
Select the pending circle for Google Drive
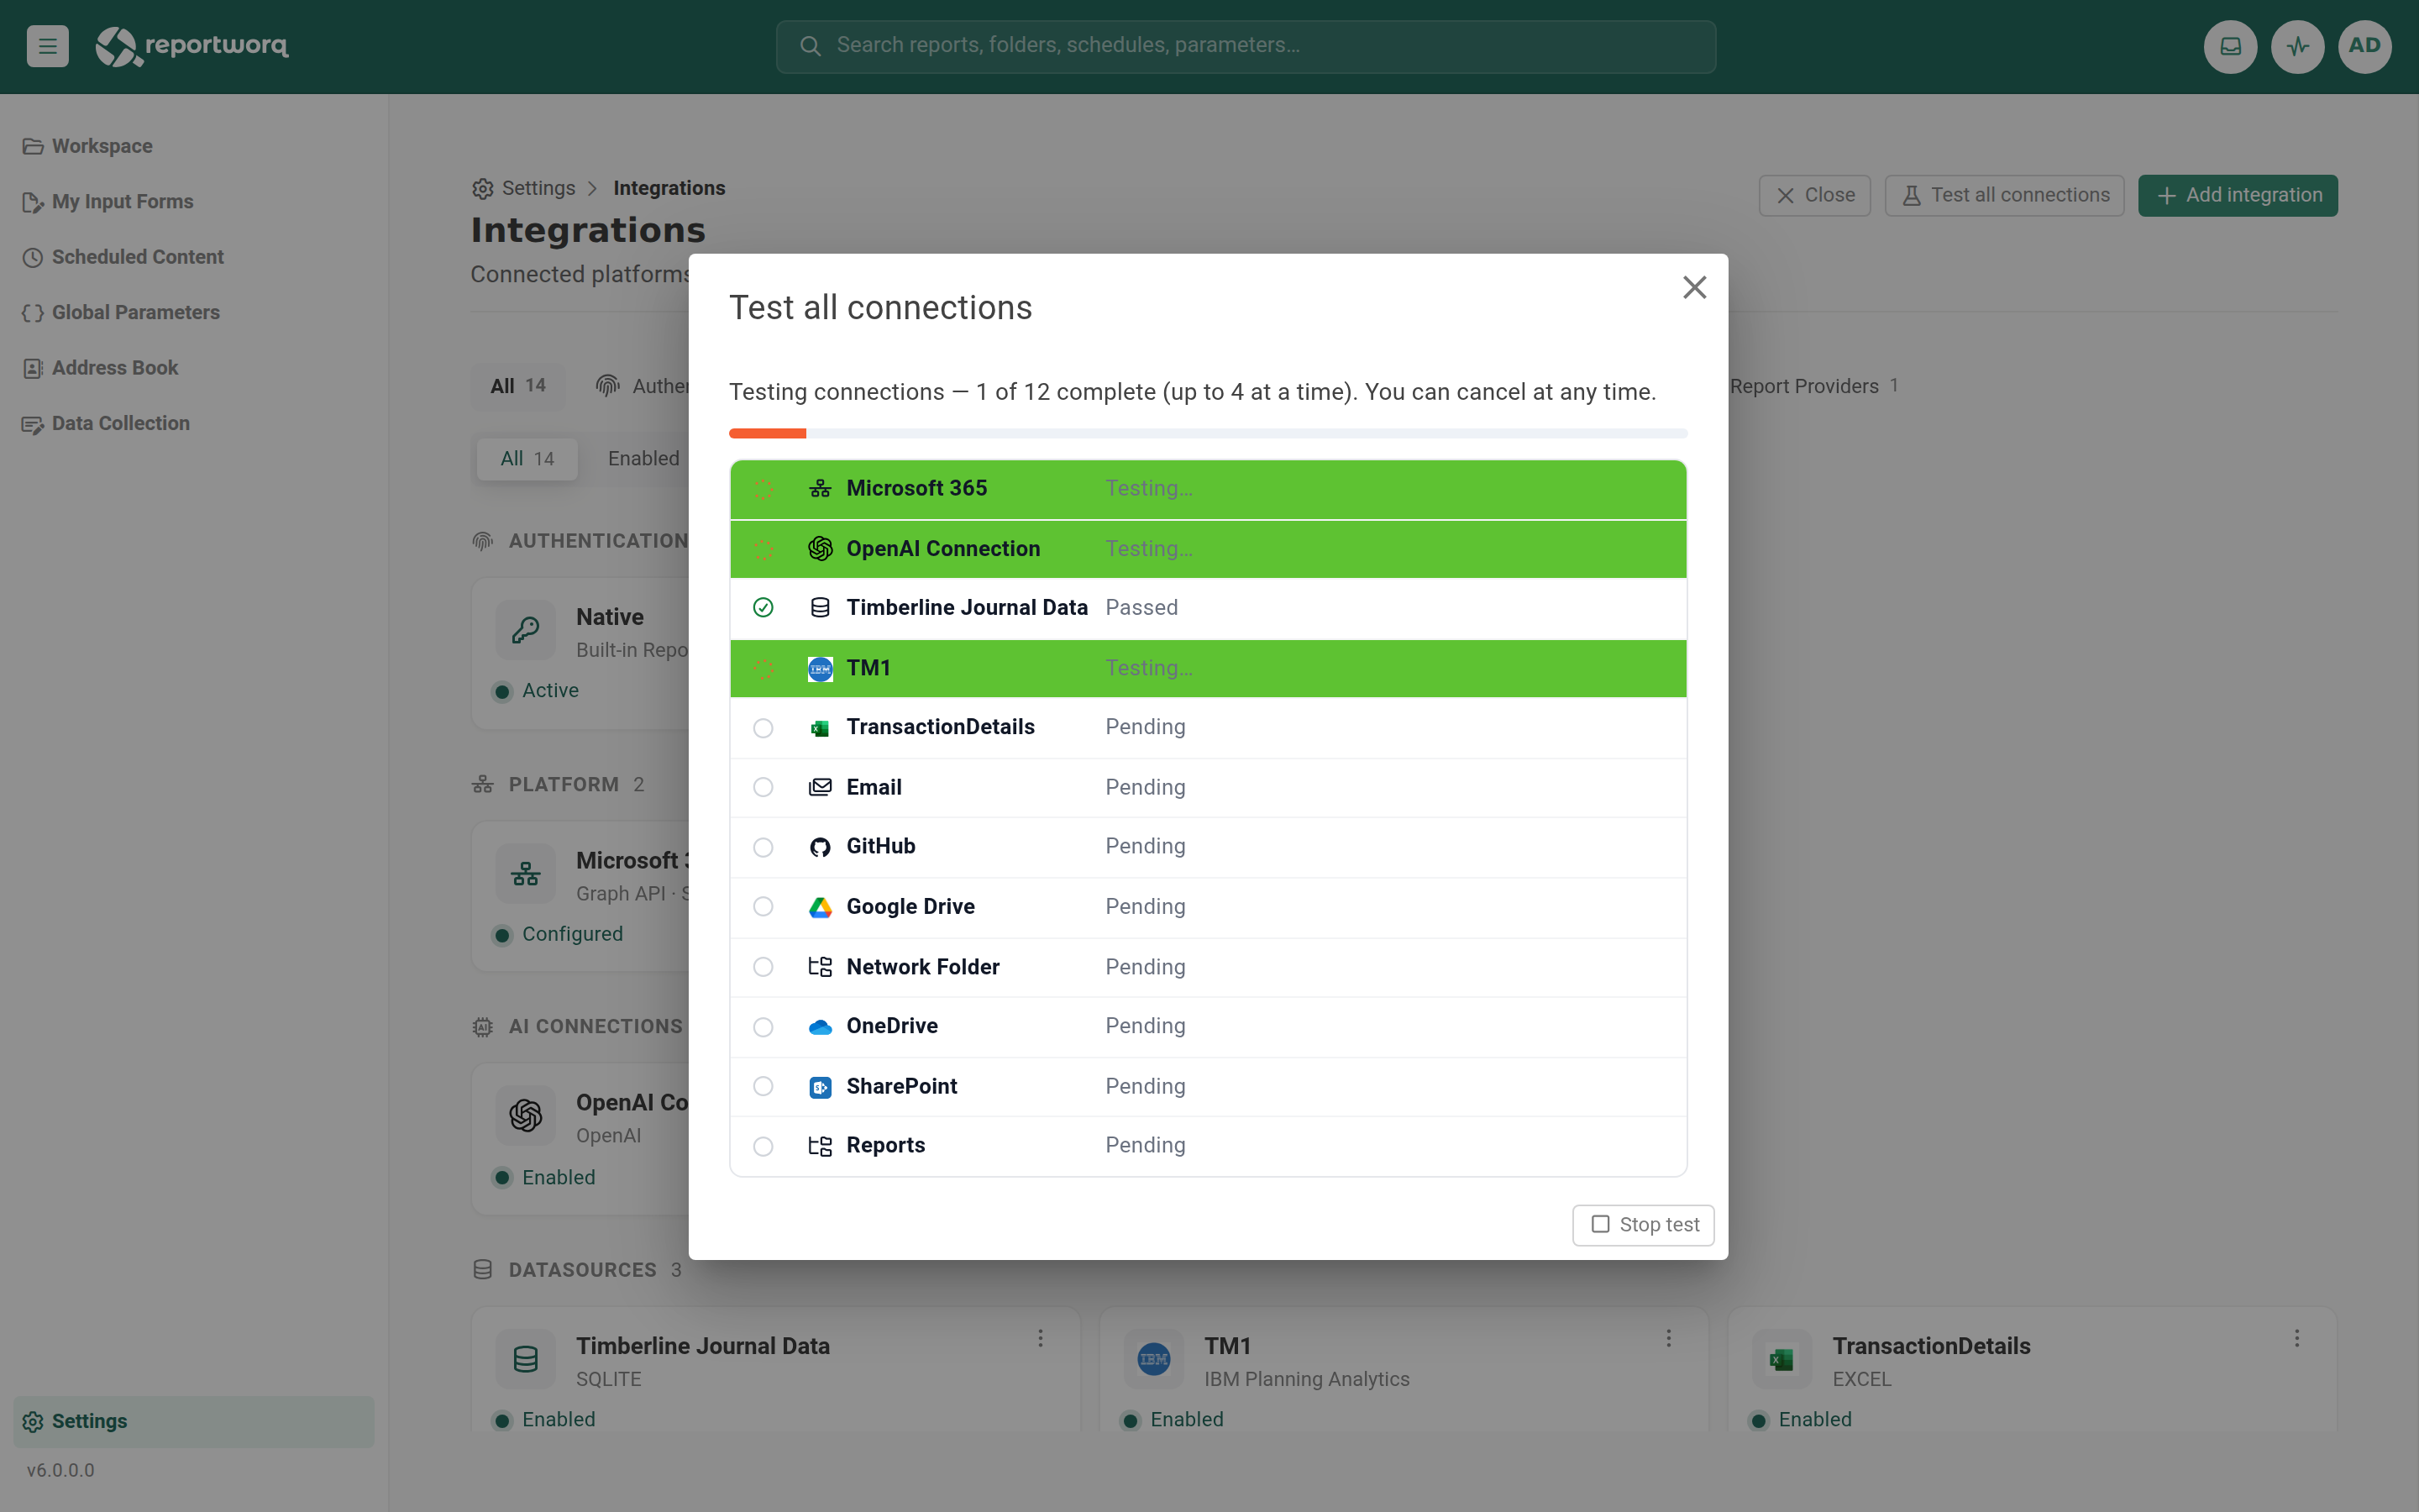[x=763, y=907]
